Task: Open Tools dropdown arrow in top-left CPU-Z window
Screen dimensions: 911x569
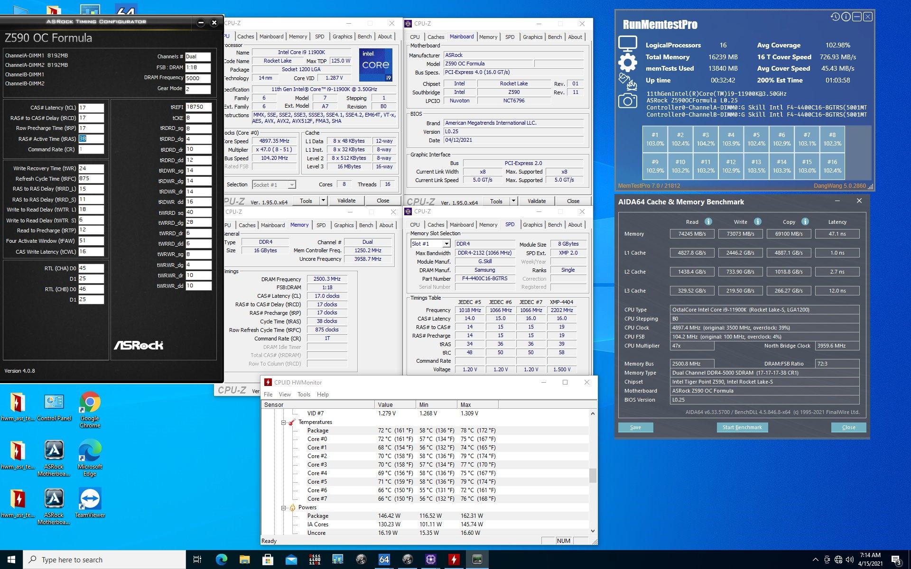Action: pyautogui.click(x=323, y=201)
